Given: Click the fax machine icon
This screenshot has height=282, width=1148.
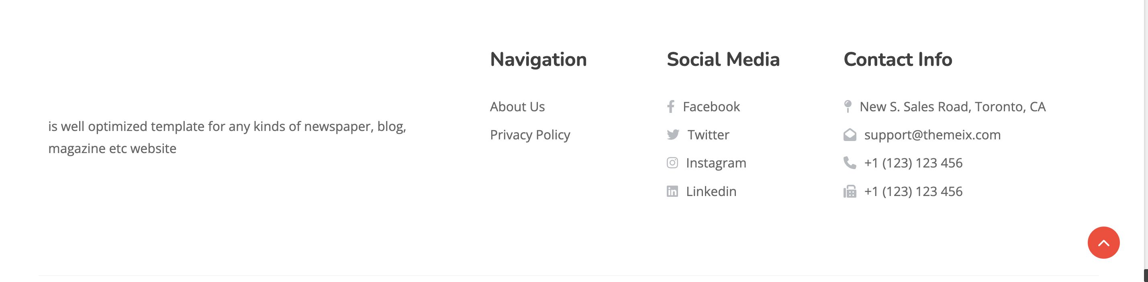Looking at the screenshot, I should [850, 191].
